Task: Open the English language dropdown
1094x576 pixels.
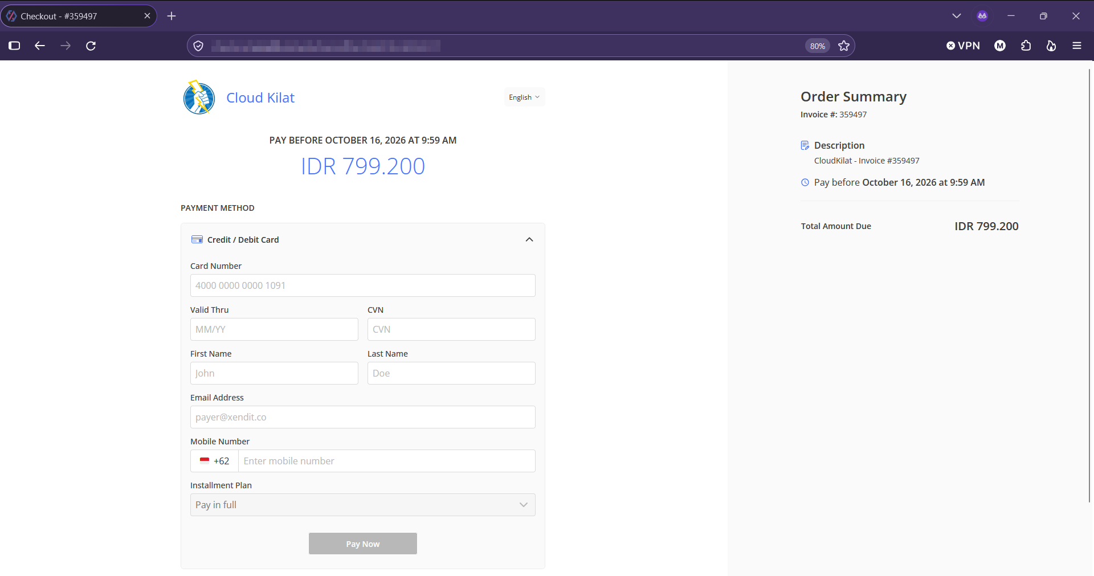Action: pyautogui.click(x=524, y=97)
